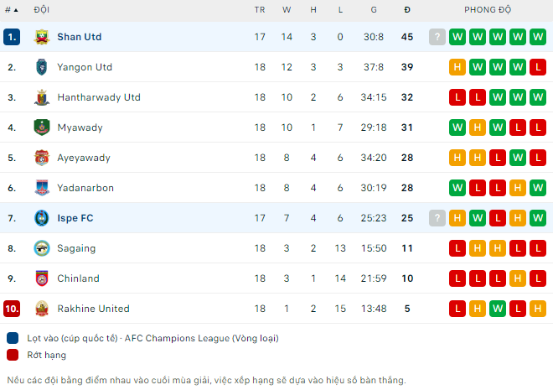Click the Ispe FC round logo
553x390 pixels.
point(42,218)
